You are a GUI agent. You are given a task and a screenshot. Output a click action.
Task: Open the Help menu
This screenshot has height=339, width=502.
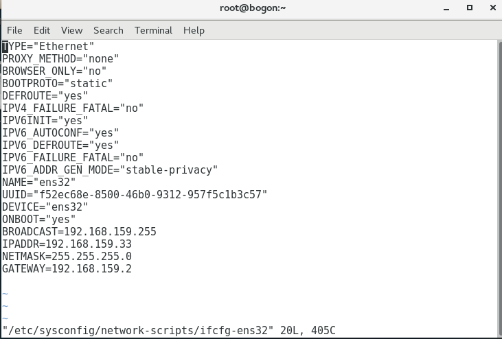click(x=194, y=30)
